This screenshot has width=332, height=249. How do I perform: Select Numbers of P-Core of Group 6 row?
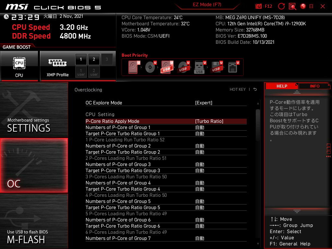click(x=166, y=219)
